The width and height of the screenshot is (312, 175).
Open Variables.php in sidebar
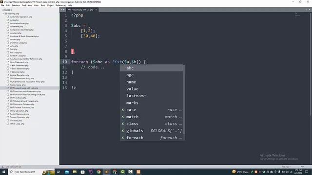point(16,121)
